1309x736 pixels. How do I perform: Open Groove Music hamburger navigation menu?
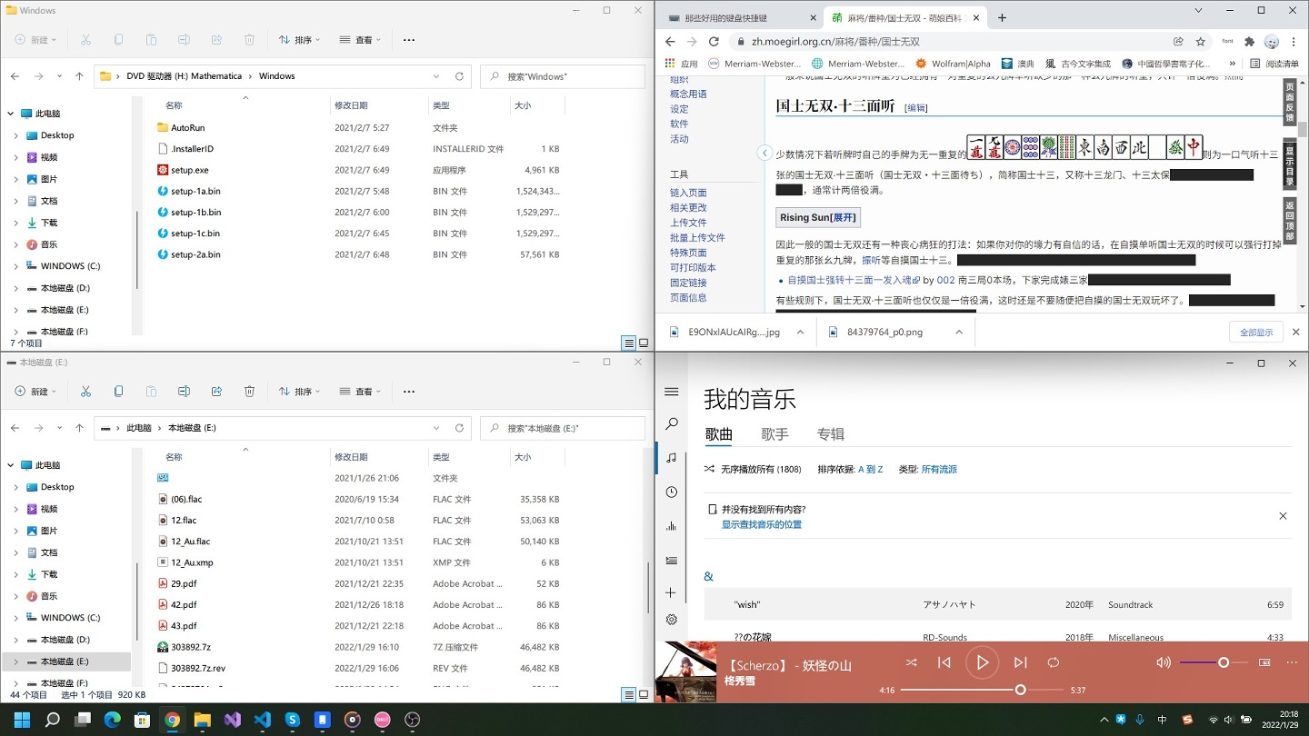[x=671, y=392]
